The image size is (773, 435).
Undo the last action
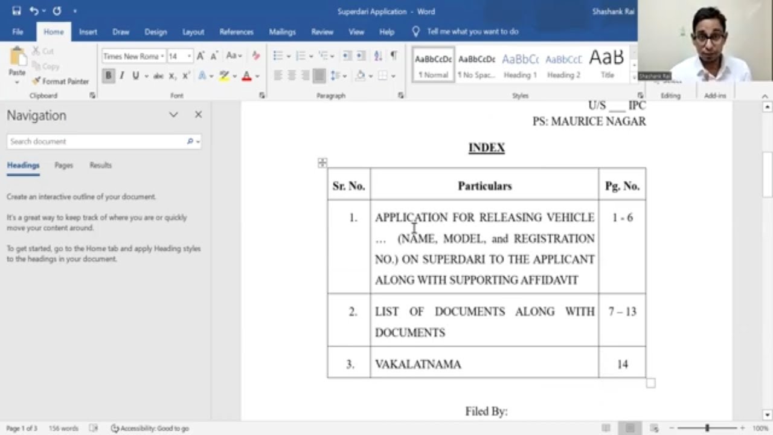[x=34, y=11]
